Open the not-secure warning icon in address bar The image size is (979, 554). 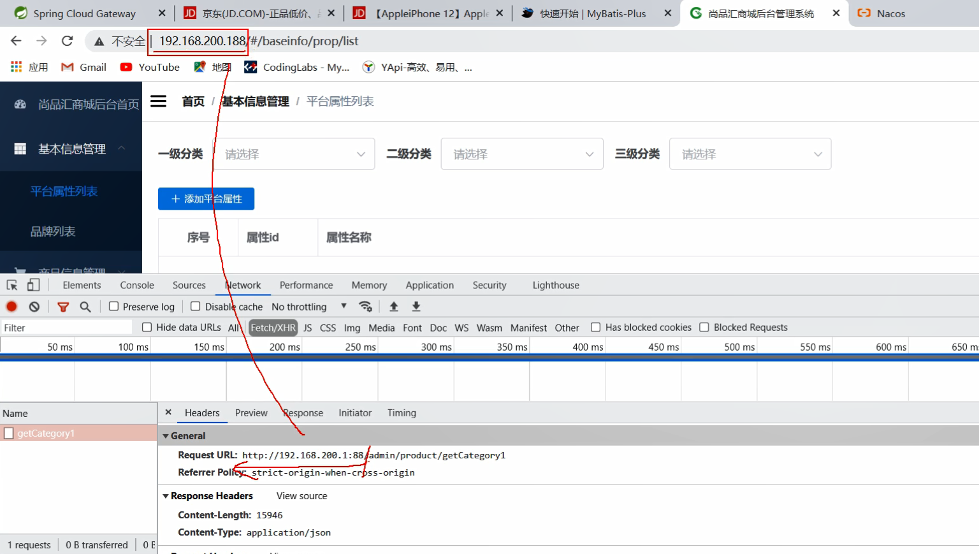(99, 41)
